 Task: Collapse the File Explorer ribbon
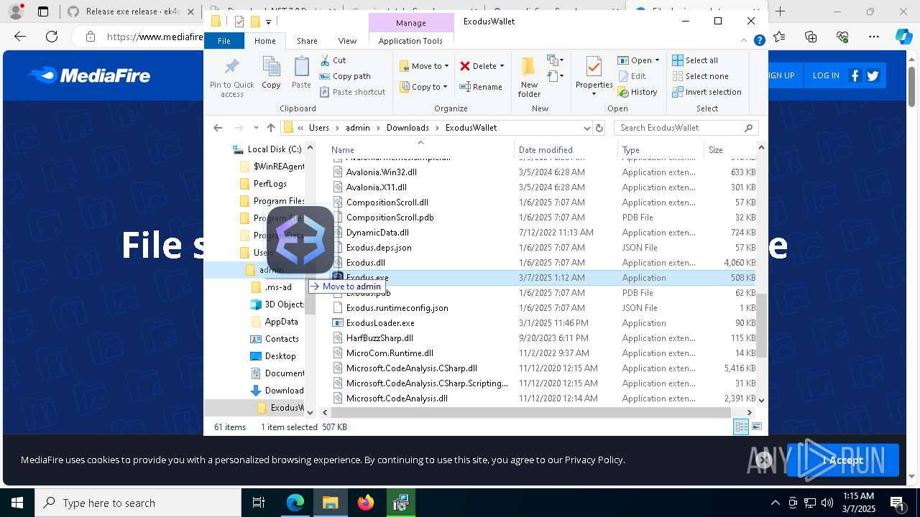[745, 41]
